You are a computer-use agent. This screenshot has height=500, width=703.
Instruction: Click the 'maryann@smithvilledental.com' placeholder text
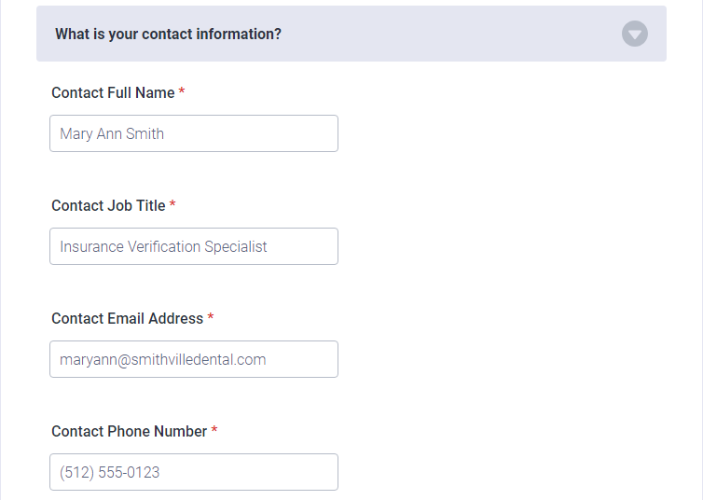[163, 360]
